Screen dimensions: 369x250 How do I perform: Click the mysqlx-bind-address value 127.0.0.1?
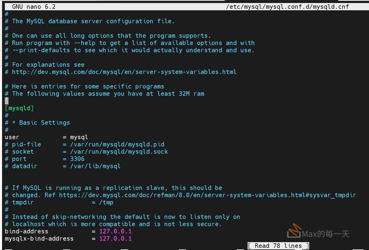(x=115, y=239)
